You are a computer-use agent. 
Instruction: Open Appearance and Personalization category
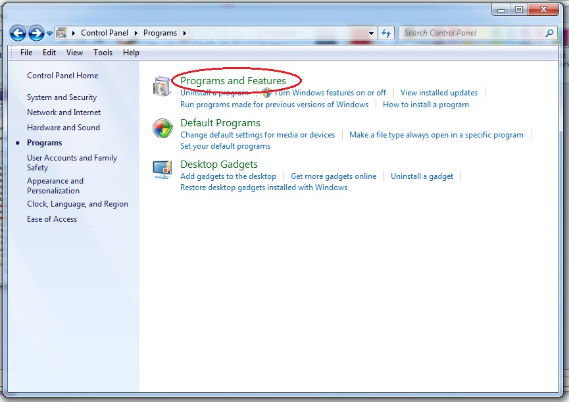point(55,186)
